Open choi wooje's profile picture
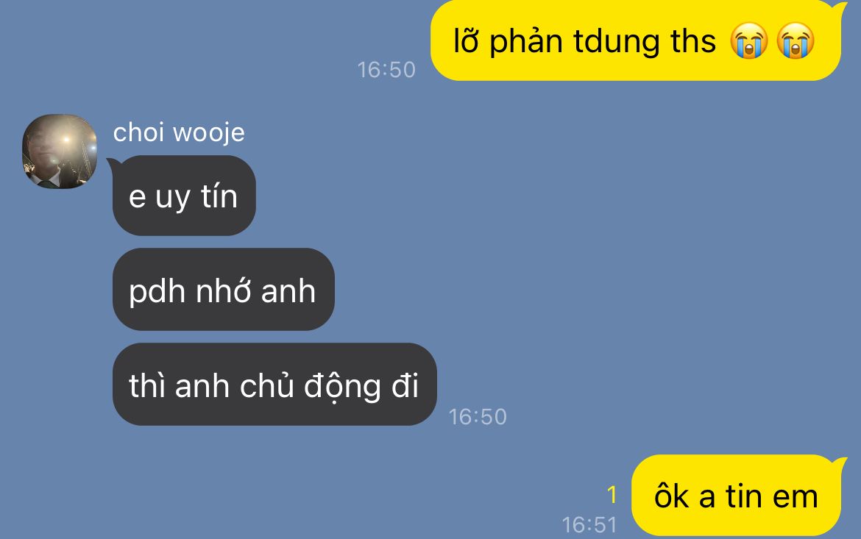 pyautogui.click(x=60, y=151)
